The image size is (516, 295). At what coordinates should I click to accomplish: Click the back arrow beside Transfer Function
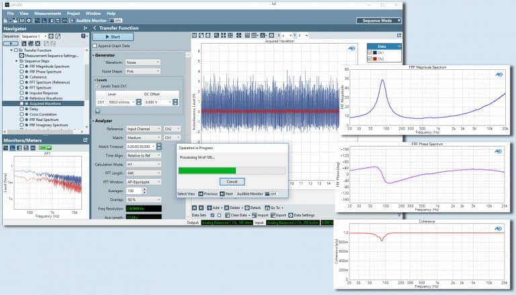point(95,28)
